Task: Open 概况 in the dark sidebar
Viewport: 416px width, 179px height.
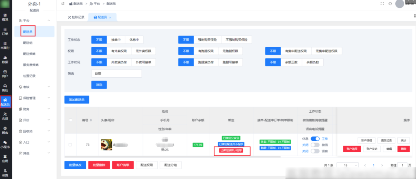Action: pos(5,17)
